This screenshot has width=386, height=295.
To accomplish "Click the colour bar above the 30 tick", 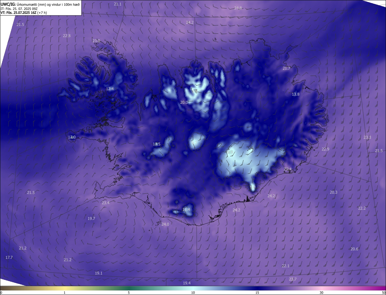I will tap(321, 288).
